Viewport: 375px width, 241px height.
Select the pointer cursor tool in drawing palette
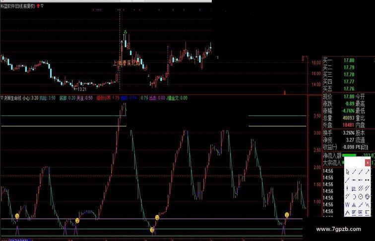(x=348, y=172)
